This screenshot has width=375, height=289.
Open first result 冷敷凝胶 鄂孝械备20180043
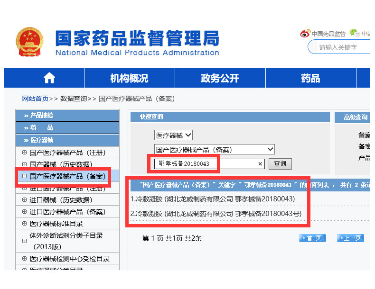213,199
